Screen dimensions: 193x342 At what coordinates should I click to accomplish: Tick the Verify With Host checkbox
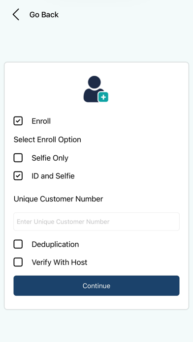pos(18,262)
